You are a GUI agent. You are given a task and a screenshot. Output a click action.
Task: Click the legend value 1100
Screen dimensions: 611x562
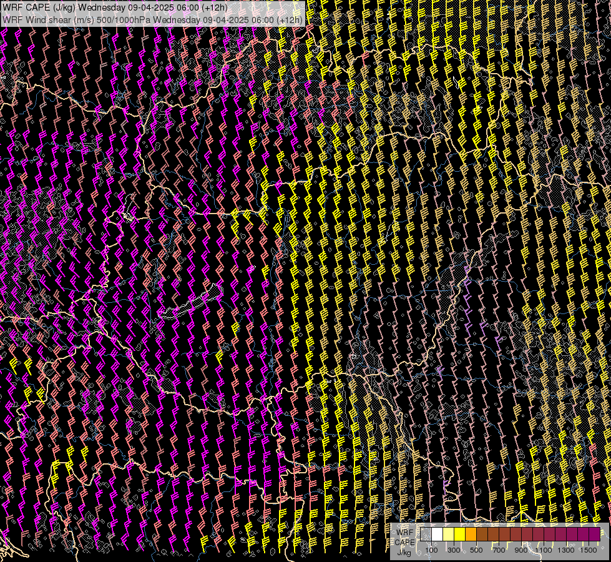coord(544,550)
